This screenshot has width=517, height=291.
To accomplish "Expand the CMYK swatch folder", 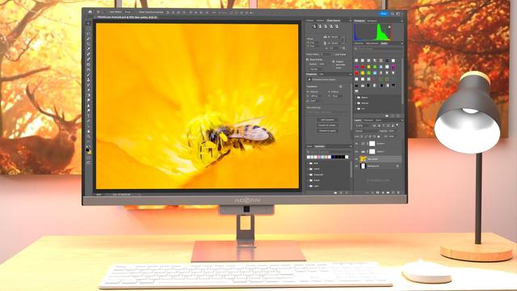I will 308,169.
